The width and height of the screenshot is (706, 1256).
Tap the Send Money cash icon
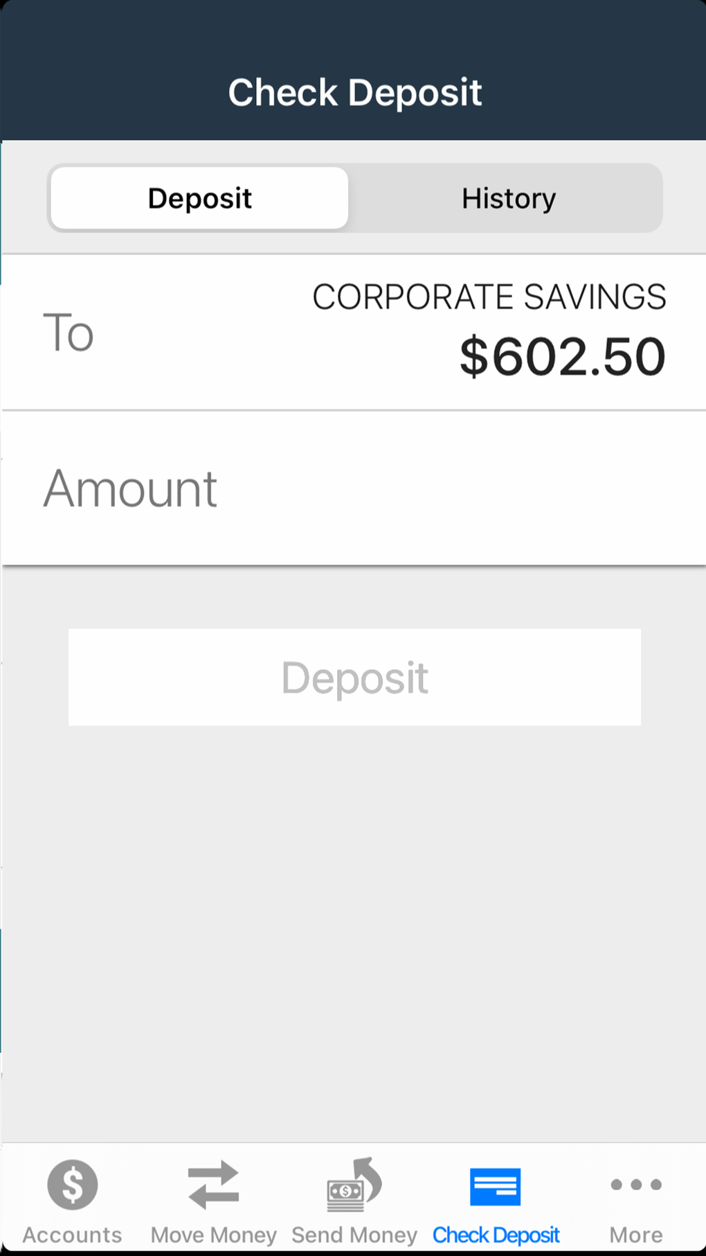tap(354, 1185)
